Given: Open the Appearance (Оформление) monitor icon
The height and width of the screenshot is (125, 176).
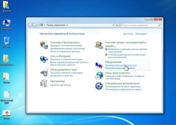Looking at the screenshot, I should click(x=99, y=65).
